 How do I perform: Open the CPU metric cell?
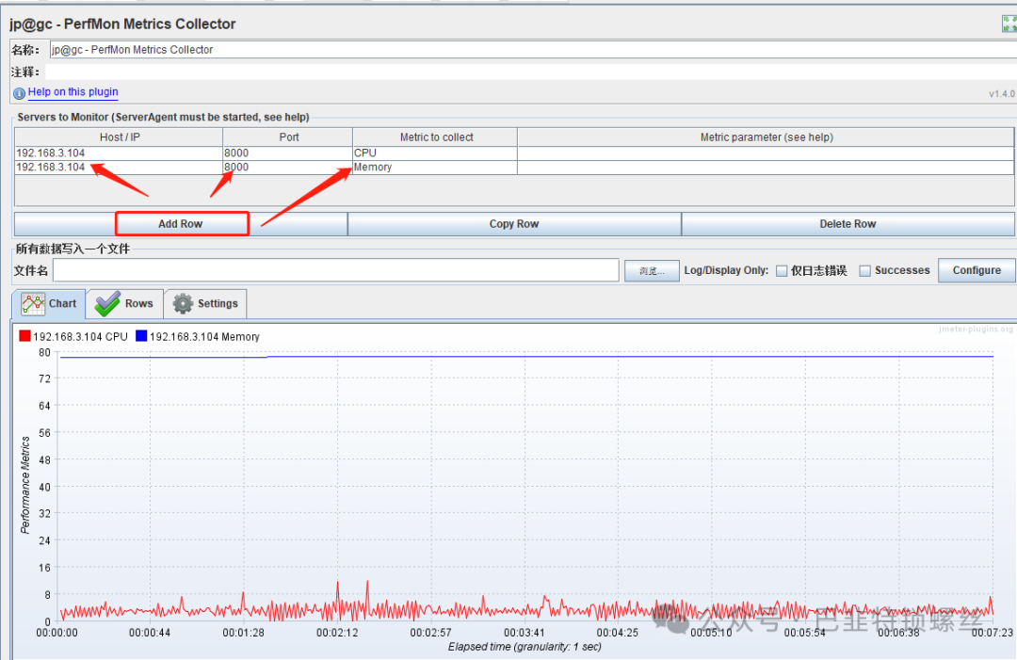(435, 153)
